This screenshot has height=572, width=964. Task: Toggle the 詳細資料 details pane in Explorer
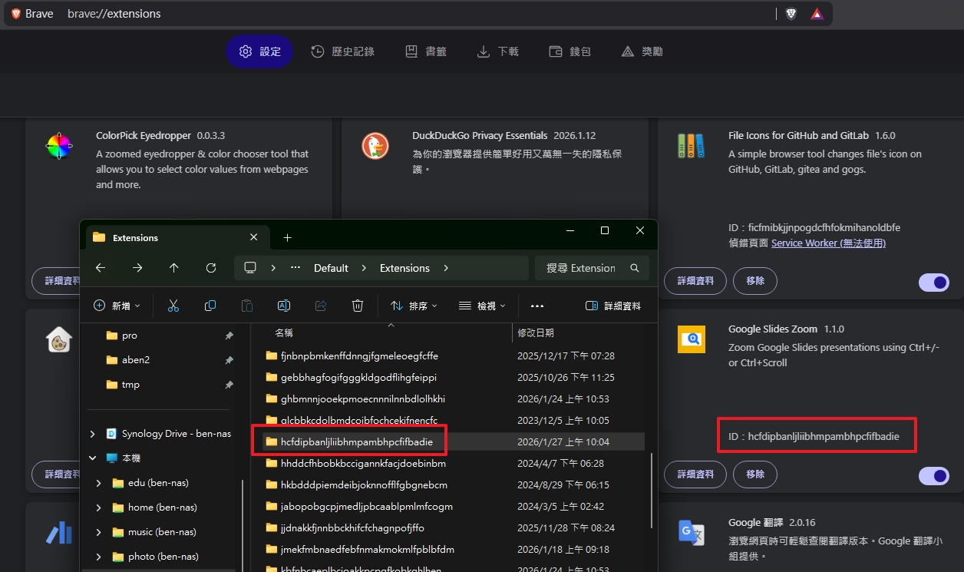coord(613,306)
